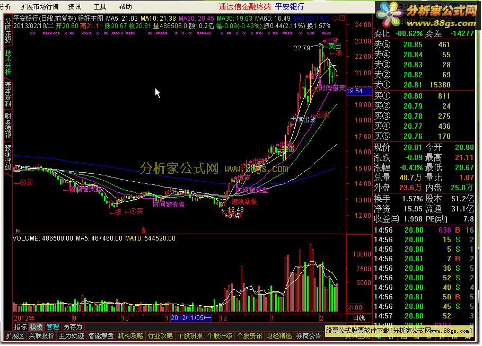
Task: Click the blue arrow marker at chart bottom-left
Action: [17, 230]
